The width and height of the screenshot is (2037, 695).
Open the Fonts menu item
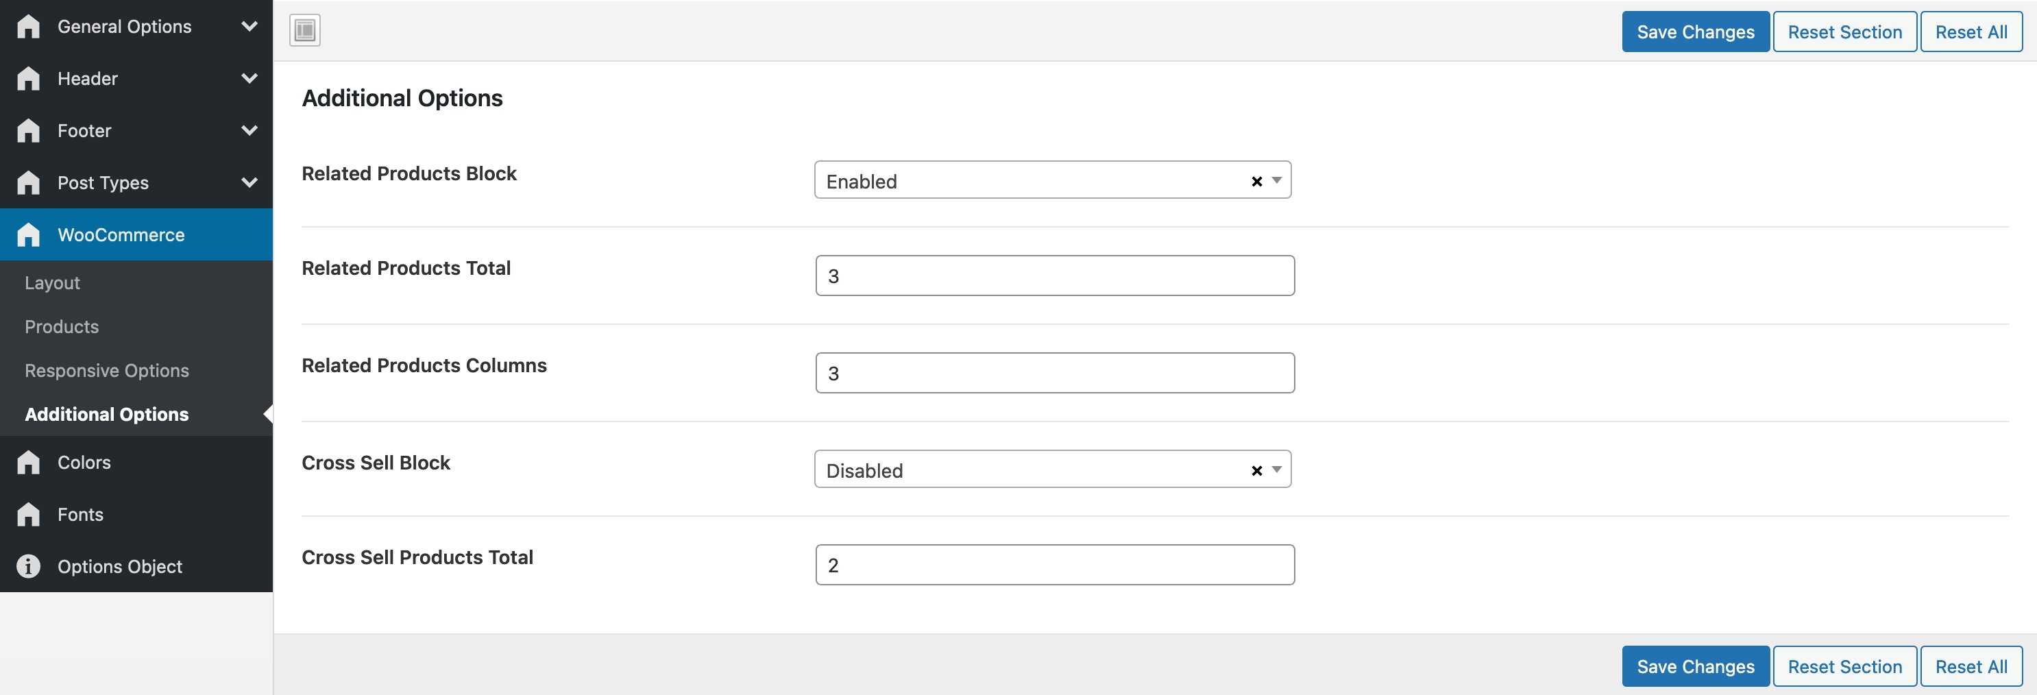click(136, 515)
